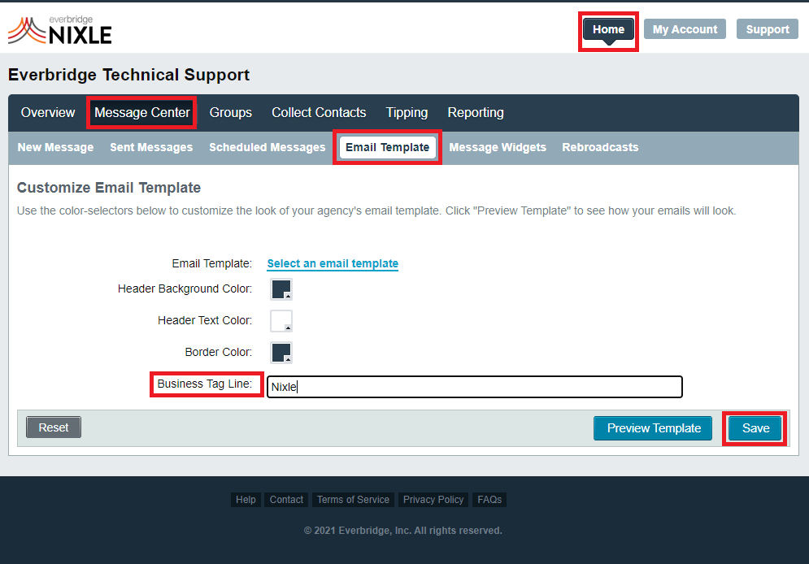
Task: Open the Help footer link
Action: click(246, 500)
